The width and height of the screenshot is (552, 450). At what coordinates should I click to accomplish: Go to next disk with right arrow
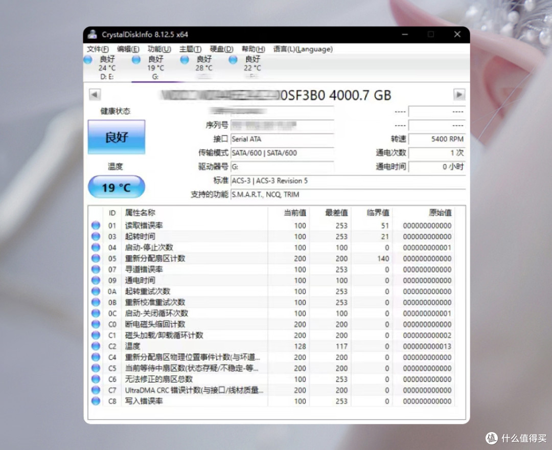(459, 95)
